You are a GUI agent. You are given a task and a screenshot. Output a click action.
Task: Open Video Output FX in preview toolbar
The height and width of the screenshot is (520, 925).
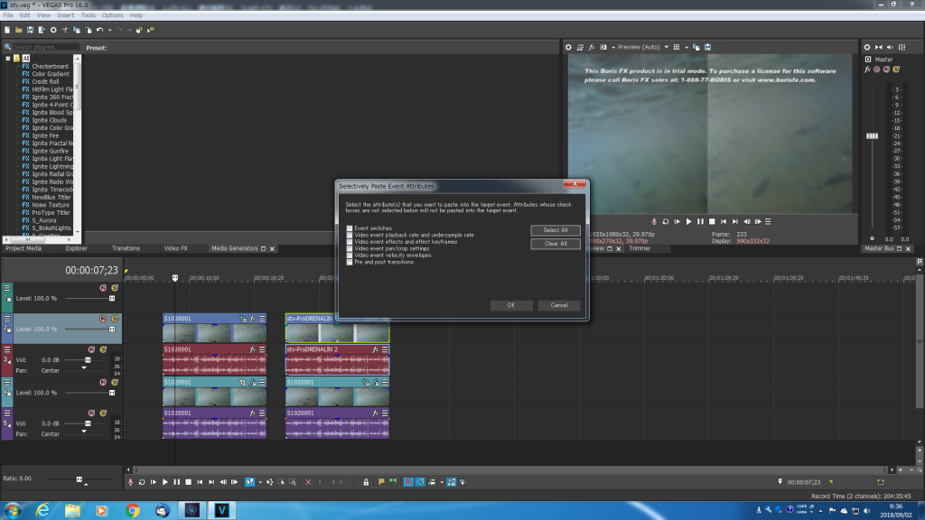(592, 47)
